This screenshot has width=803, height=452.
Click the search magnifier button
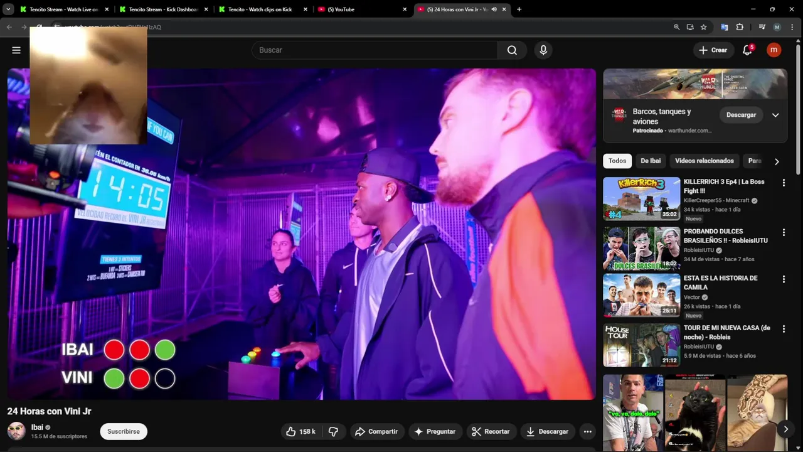(512, 50)
